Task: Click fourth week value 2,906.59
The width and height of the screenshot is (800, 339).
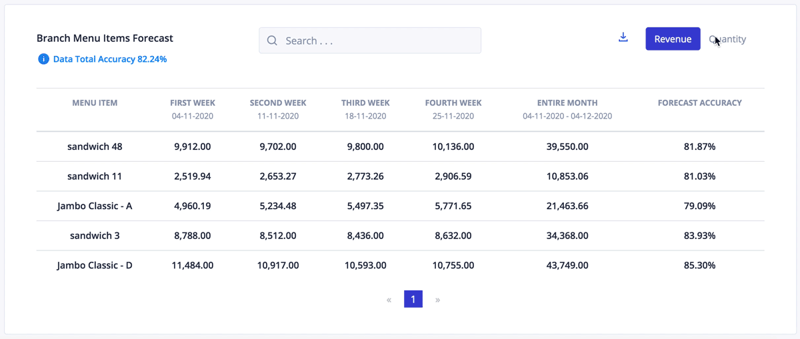Action: pos(453,176)
